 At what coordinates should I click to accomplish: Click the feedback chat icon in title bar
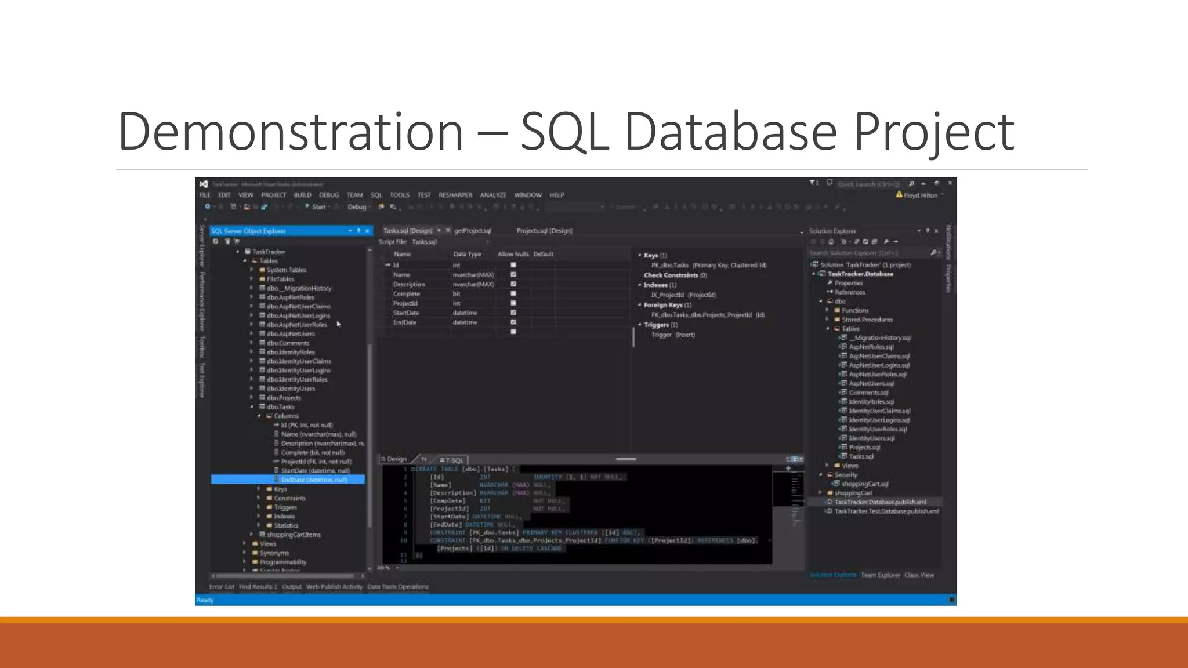click(830, 183)
